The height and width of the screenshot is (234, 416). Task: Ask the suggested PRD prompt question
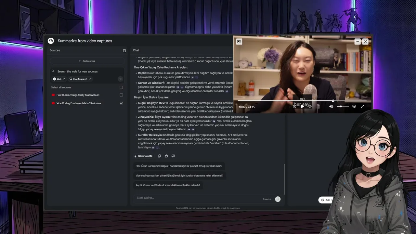click(x=179, y=166)
